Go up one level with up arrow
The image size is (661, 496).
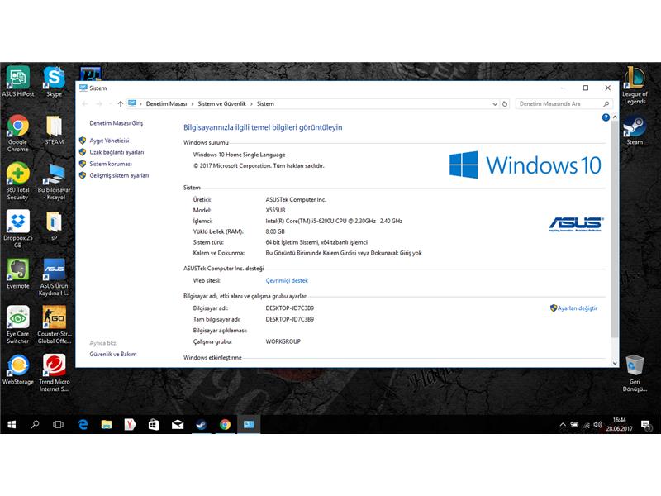[121, 104]
